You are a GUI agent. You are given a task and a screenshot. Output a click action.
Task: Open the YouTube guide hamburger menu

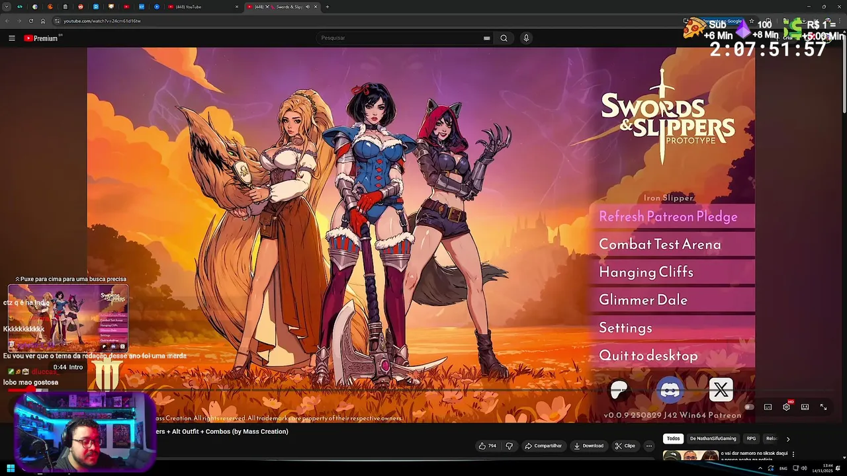point(12,38)
